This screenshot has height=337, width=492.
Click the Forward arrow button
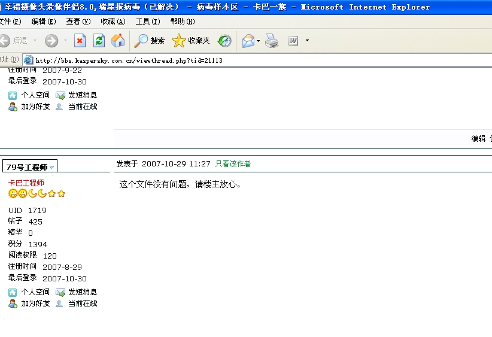51,41
